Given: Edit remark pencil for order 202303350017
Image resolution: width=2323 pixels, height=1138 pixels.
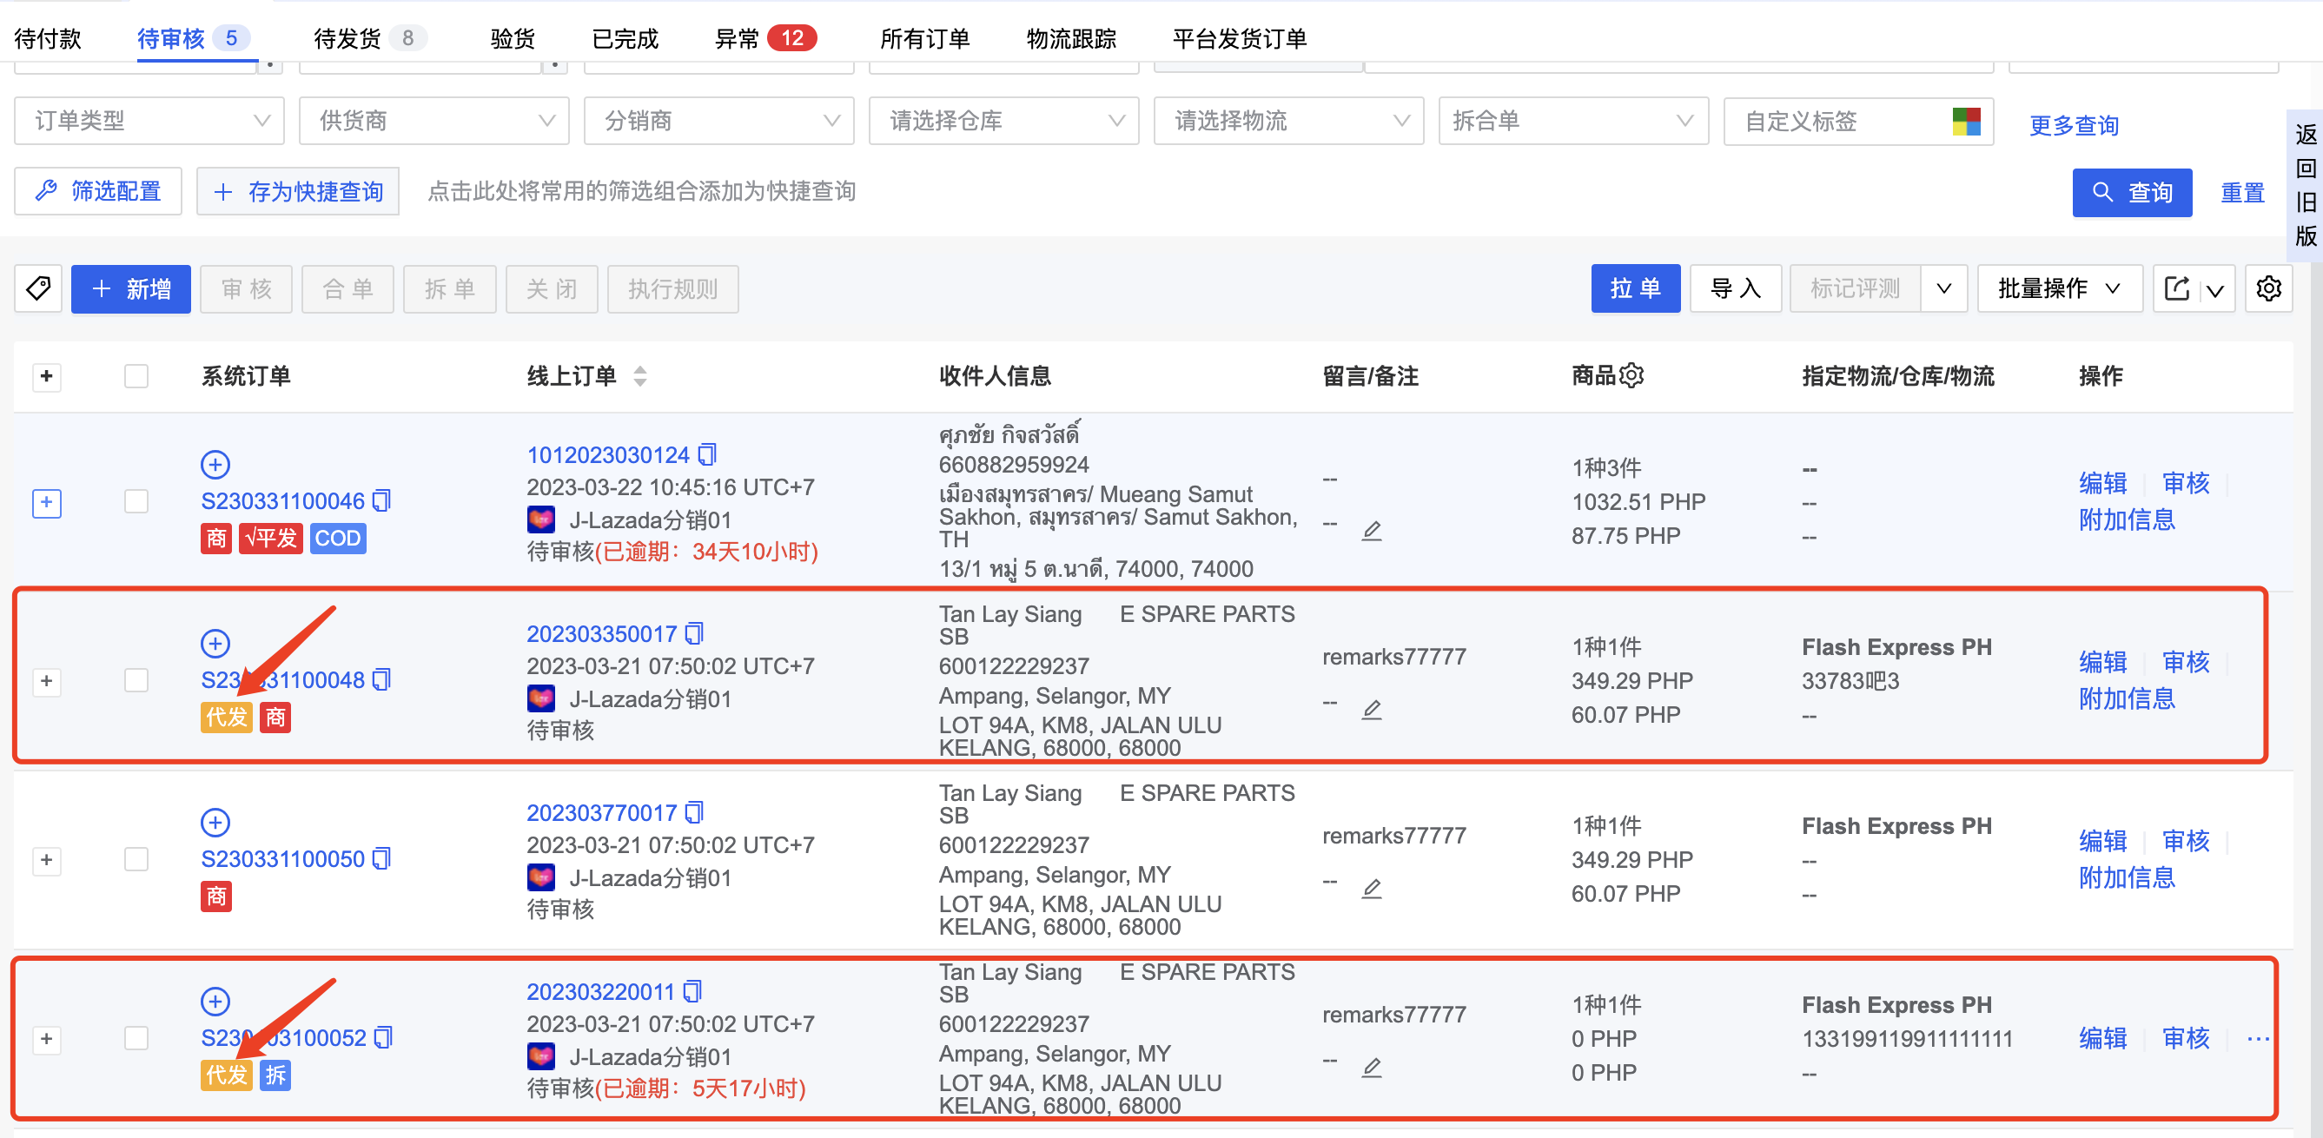Looking at the screenshot, I should click(1372, 710).
